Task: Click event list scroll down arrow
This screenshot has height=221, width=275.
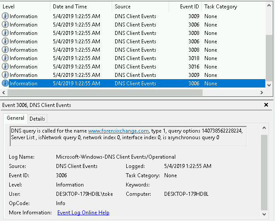Action: click(269, 85)
